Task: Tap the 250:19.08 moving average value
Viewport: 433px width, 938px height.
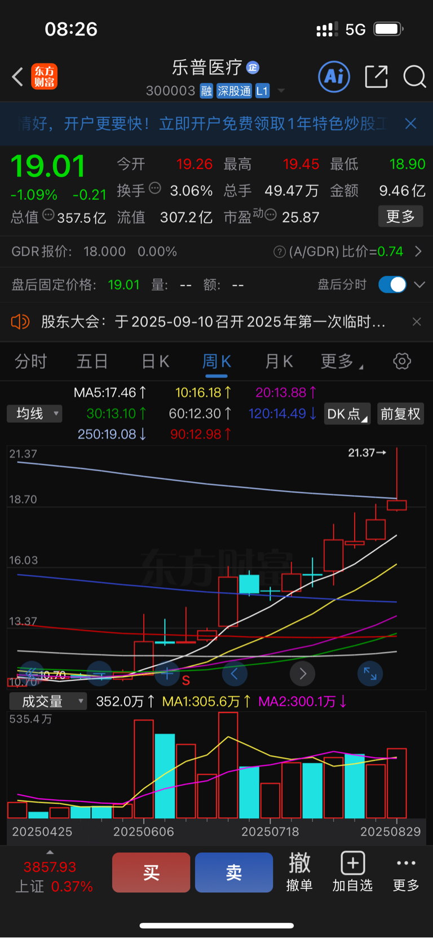Action: coord(112,434)
